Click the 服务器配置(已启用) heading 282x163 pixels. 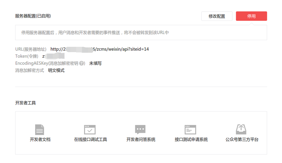pyautogui.click(x=33, y=16)
